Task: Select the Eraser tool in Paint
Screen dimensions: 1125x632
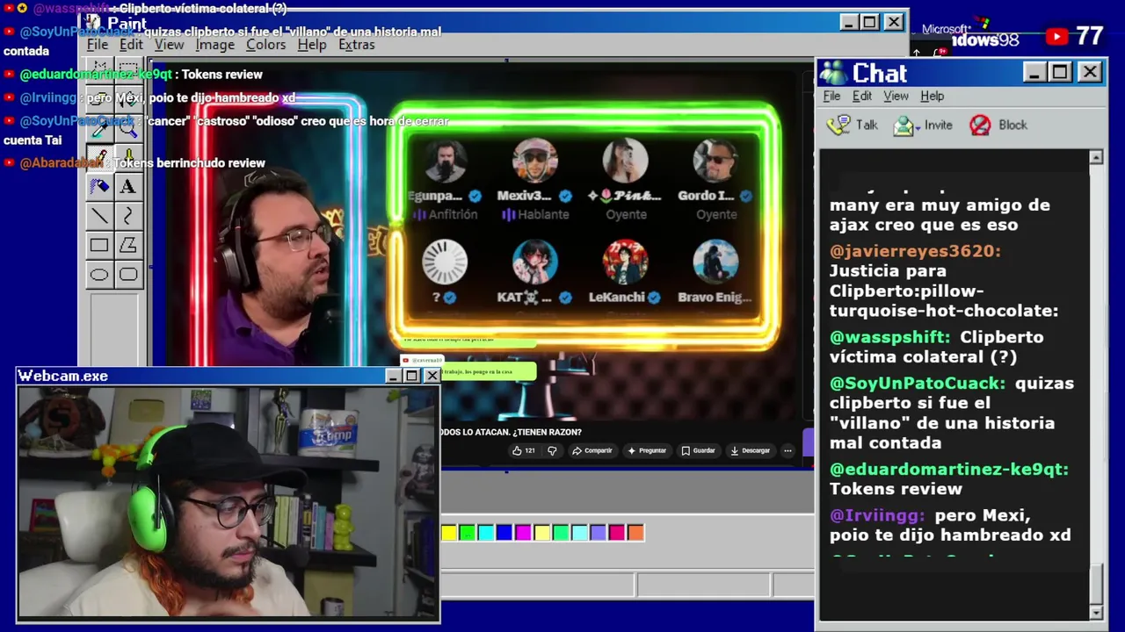Action: coord(99,99)
